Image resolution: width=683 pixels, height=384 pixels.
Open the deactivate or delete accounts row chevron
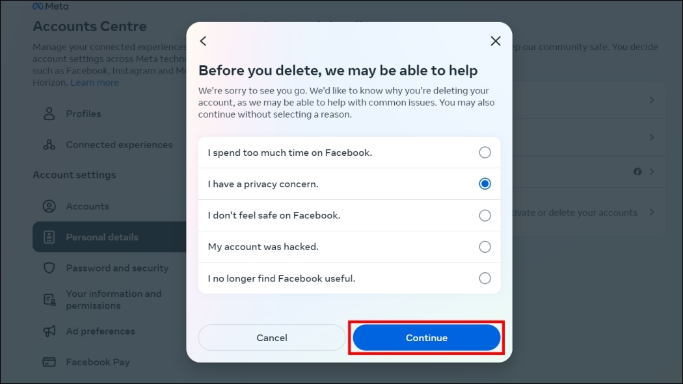[652, 212]
